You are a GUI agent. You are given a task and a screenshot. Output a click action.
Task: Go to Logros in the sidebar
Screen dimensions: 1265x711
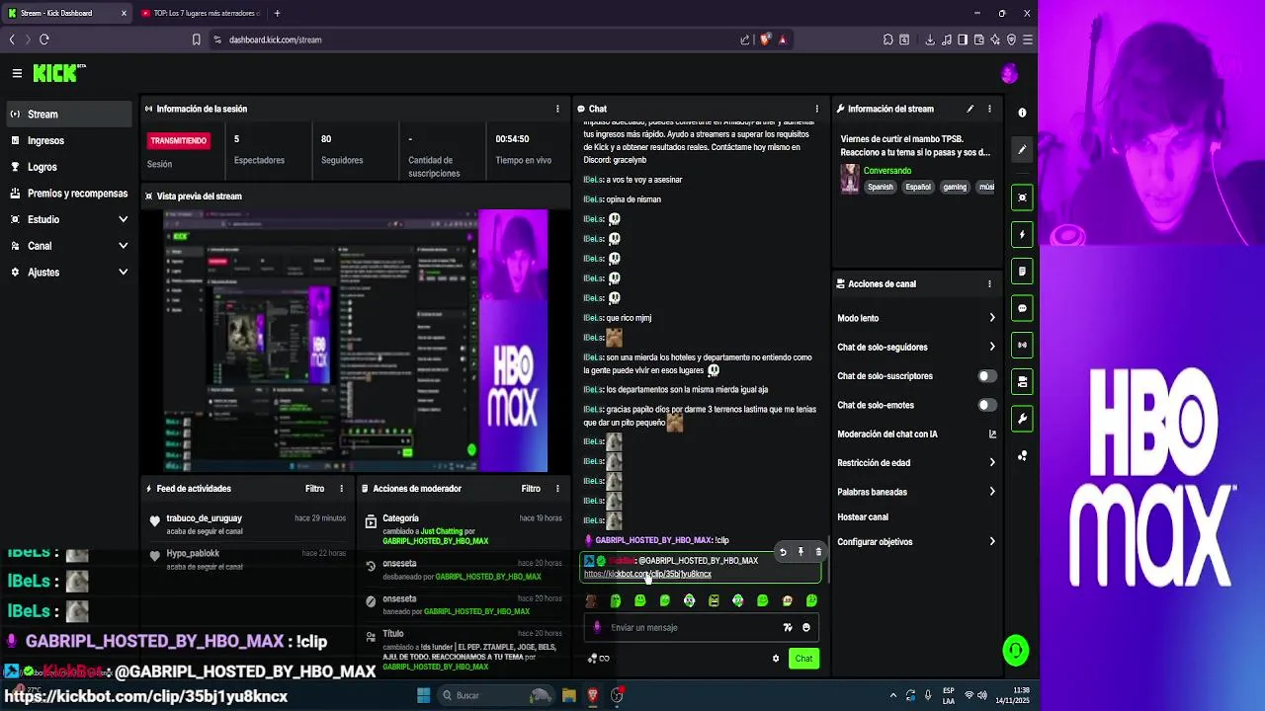coord(67,167)
